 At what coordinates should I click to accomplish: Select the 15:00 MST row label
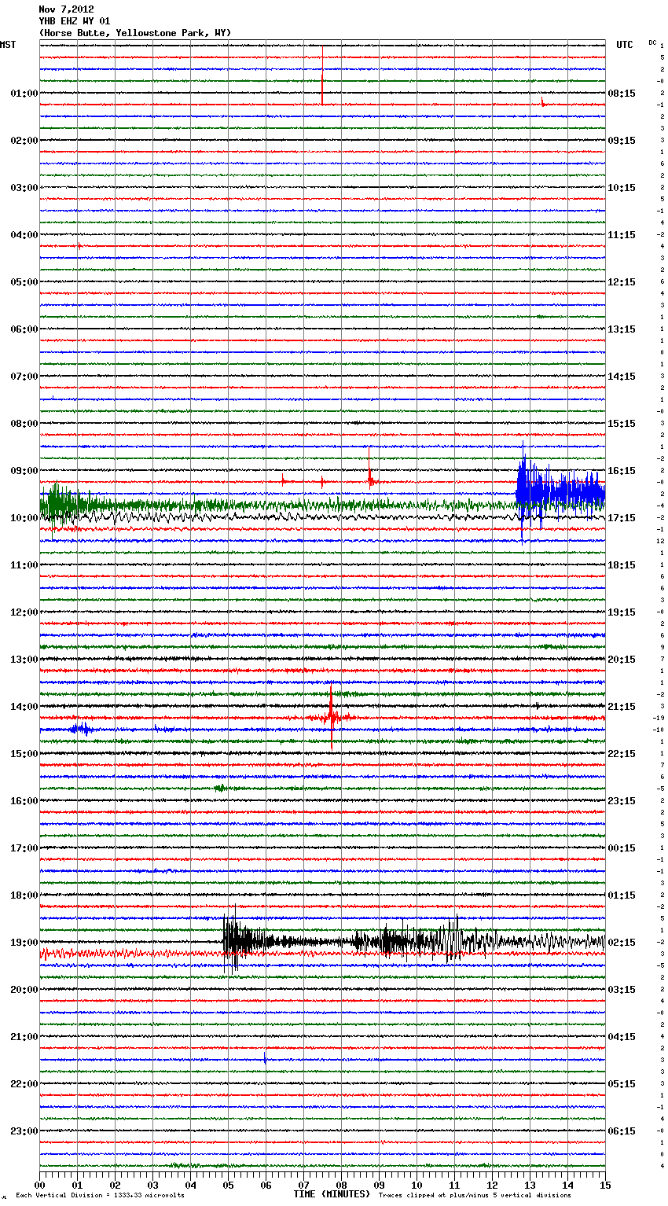pos(24,754)
